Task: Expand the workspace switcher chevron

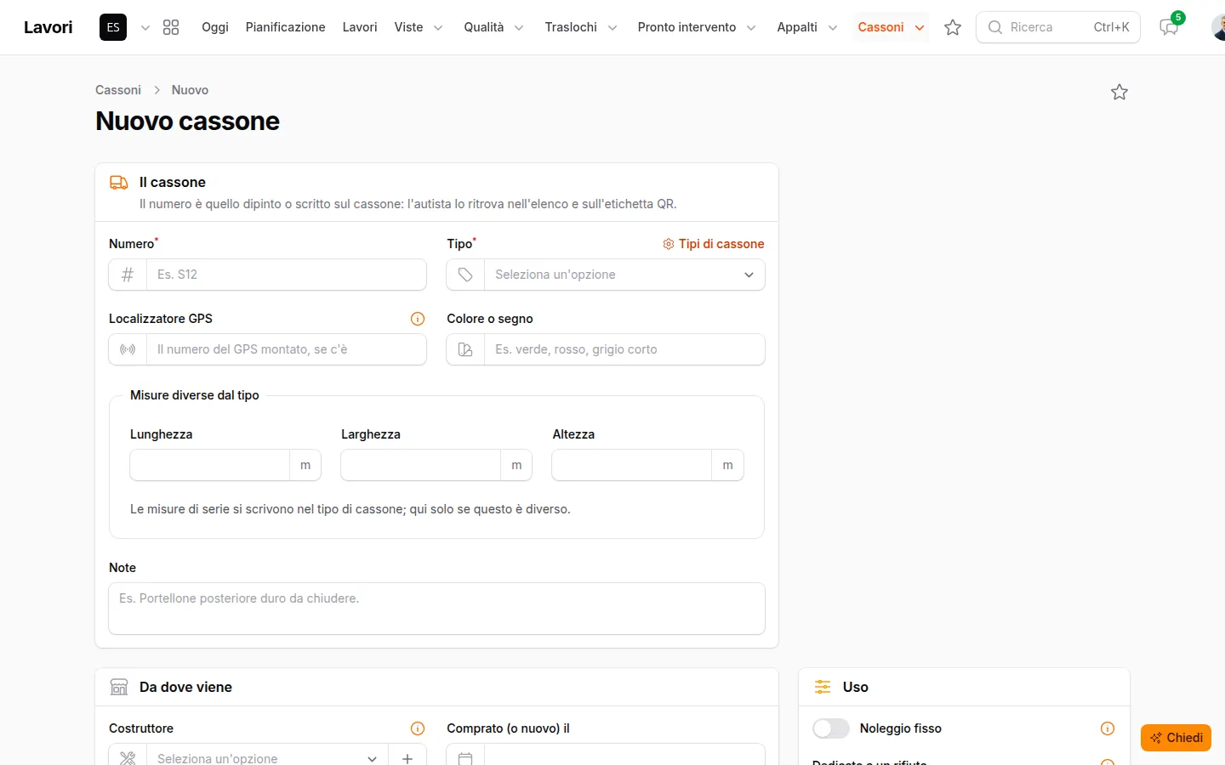Action: [145, 27]
